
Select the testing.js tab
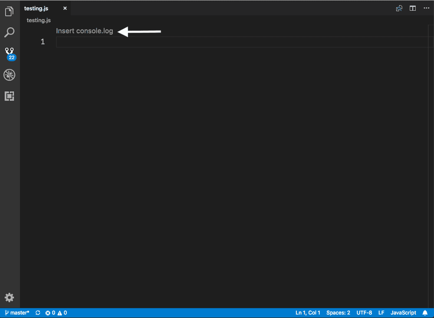coord(36,8)
